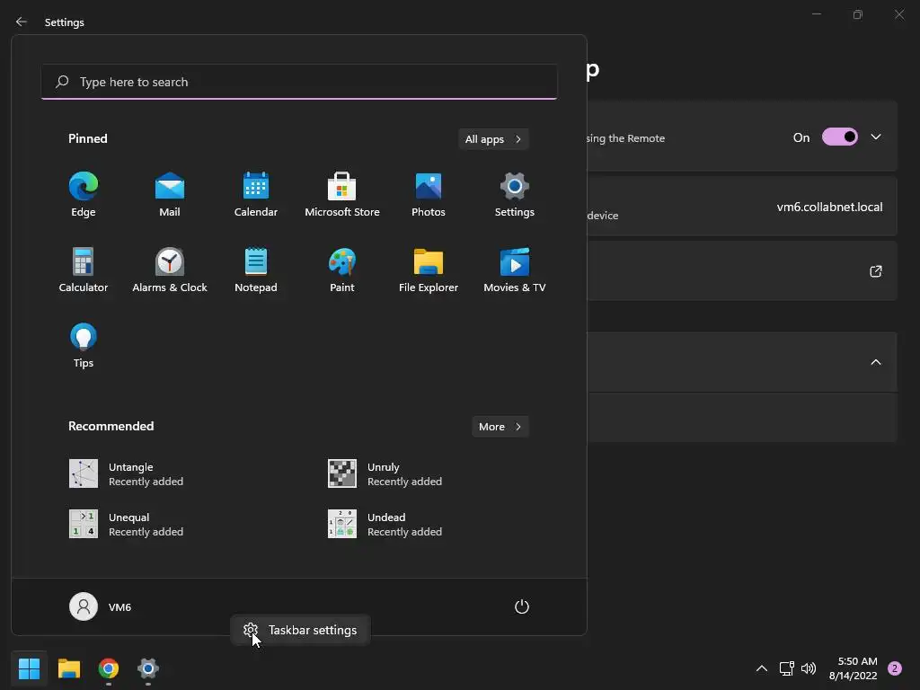Viewport: 920px width, 690px height.
Task: Go back in the Settings window
Action: [x=22, y=22]
